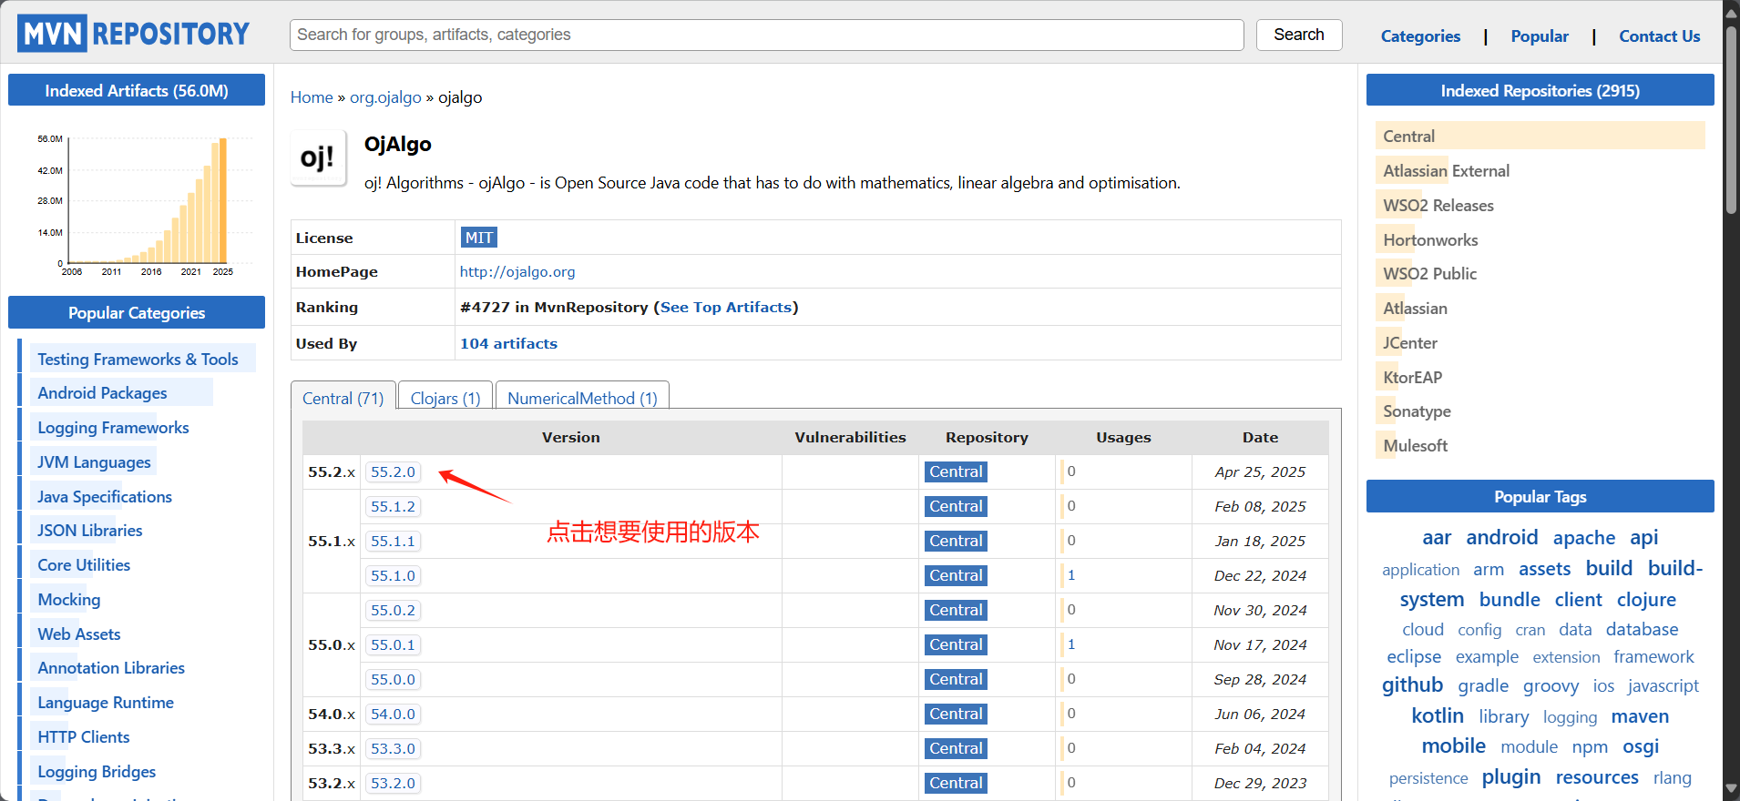Open the Web Assets category
Screen dimensions: 1740x801
(78, 634)
